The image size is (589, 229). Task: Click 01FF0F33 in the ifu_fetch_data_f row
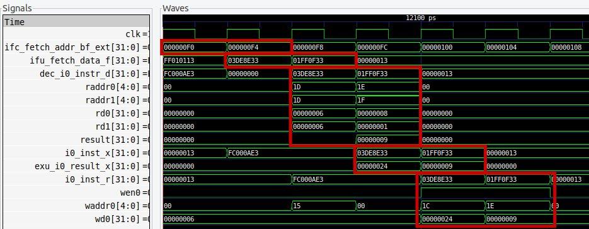[x=308, y=60]
